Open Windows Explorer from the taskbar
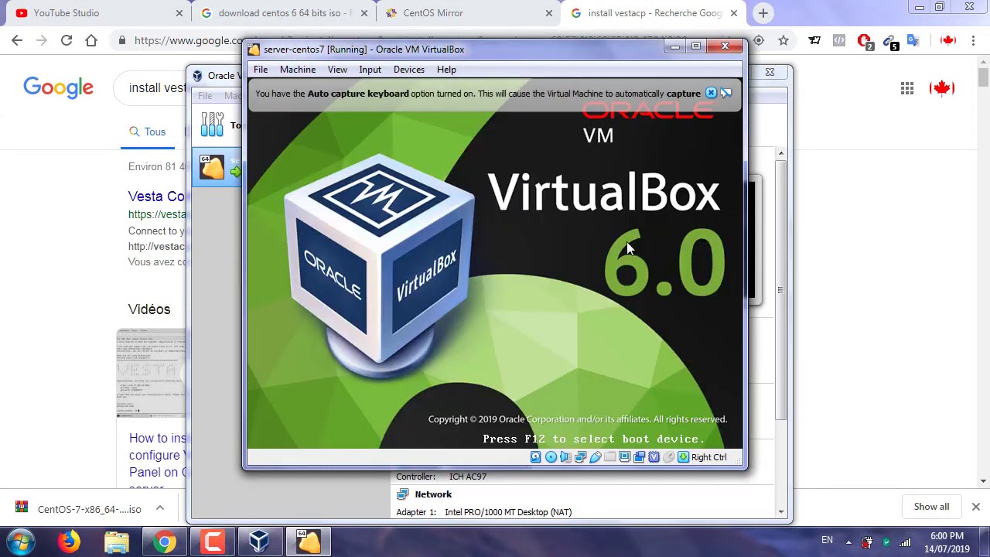Viewport: 990px width, 557px height. coord(116,542)
